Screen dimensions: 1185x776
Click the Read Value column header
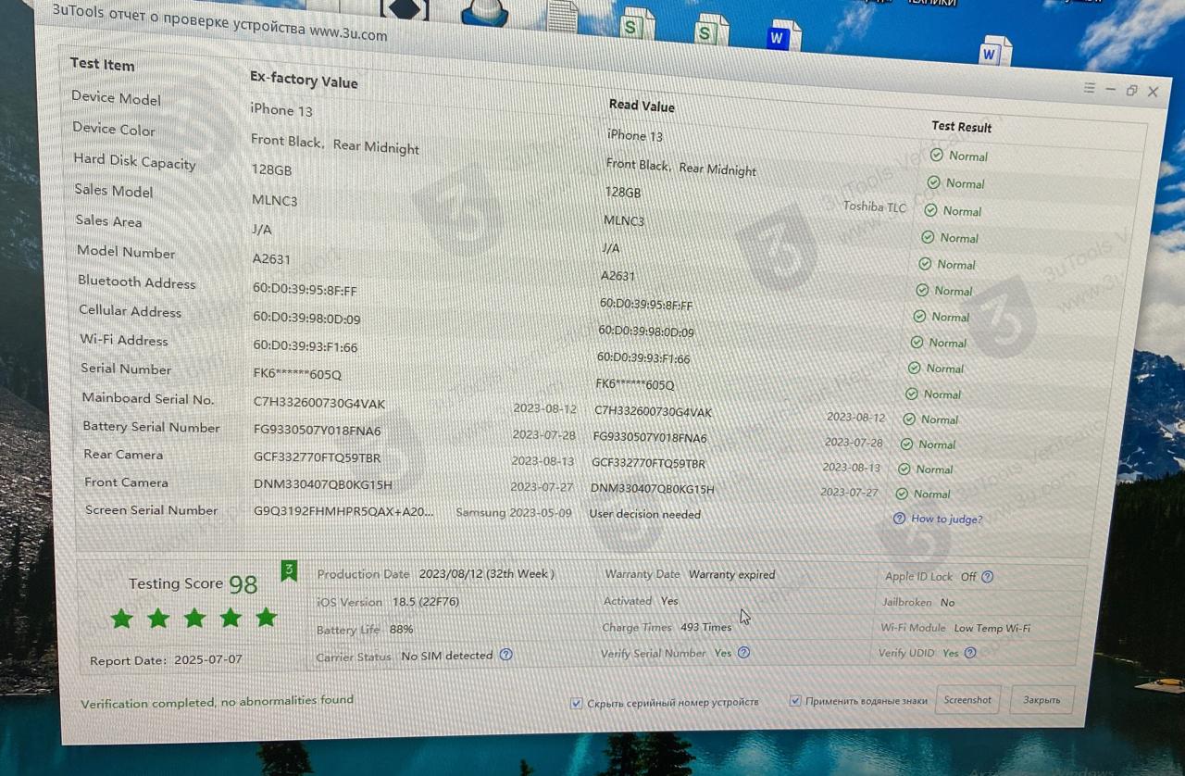click(642, 106)
